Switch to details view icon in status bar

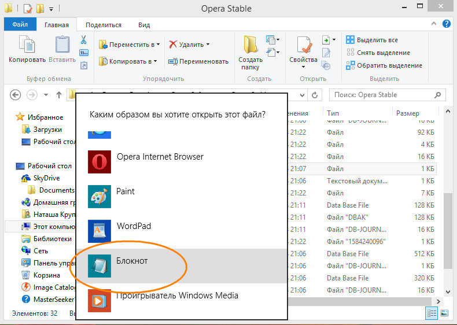[432, 313]
